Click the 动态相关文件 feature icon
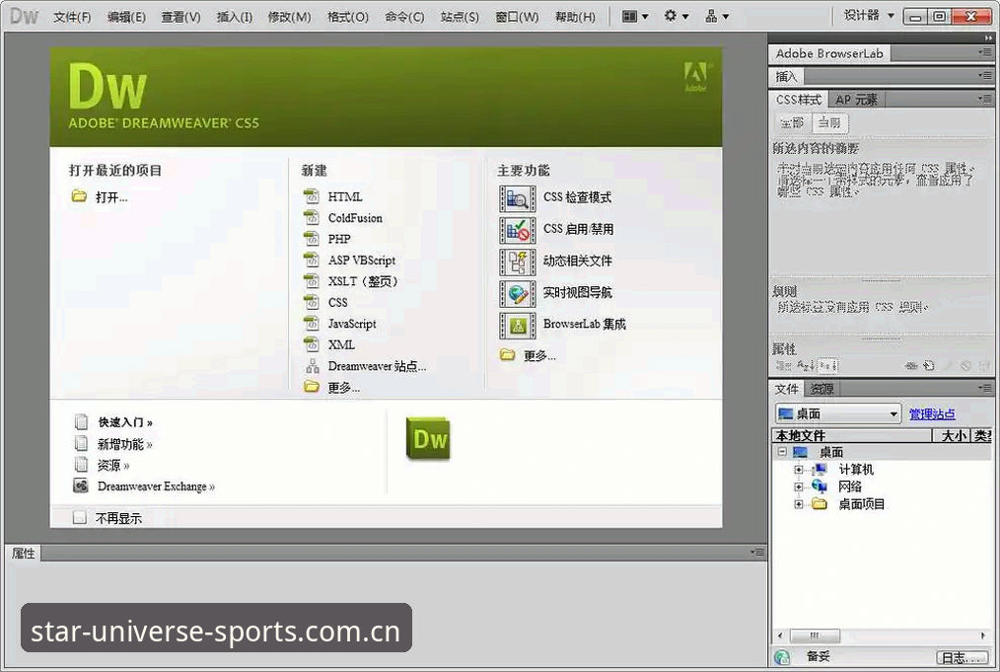 point(517,261)
